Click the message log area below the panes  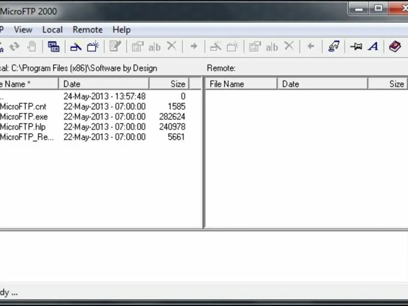coord(204,257)
